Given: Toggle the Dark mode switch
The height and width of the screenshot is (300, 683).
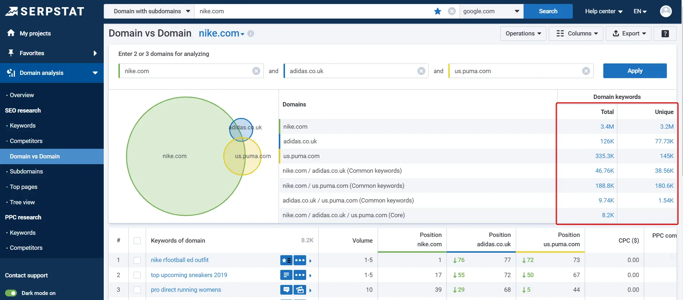Looking at the screenshot, I should click(x=11, y=293).
